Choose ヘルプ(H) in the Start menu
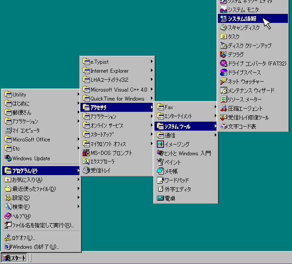Viewport: 292px width, 264px height. click(41, 216)
